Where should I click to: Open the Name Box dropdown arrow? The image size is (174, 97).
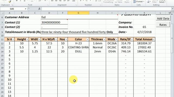pos(26,9)
